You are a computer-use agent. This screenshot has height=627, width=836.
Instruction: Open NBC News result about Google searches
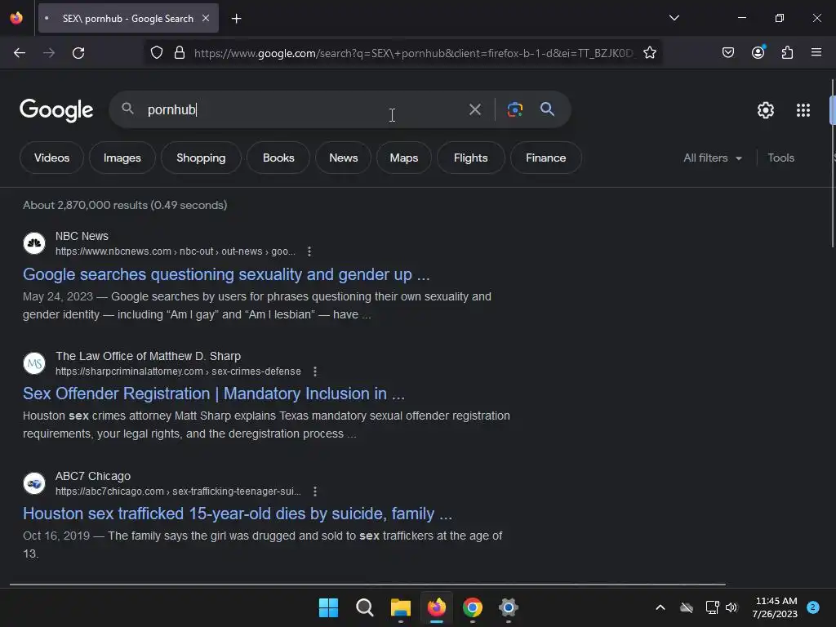(x=226, y=274)
